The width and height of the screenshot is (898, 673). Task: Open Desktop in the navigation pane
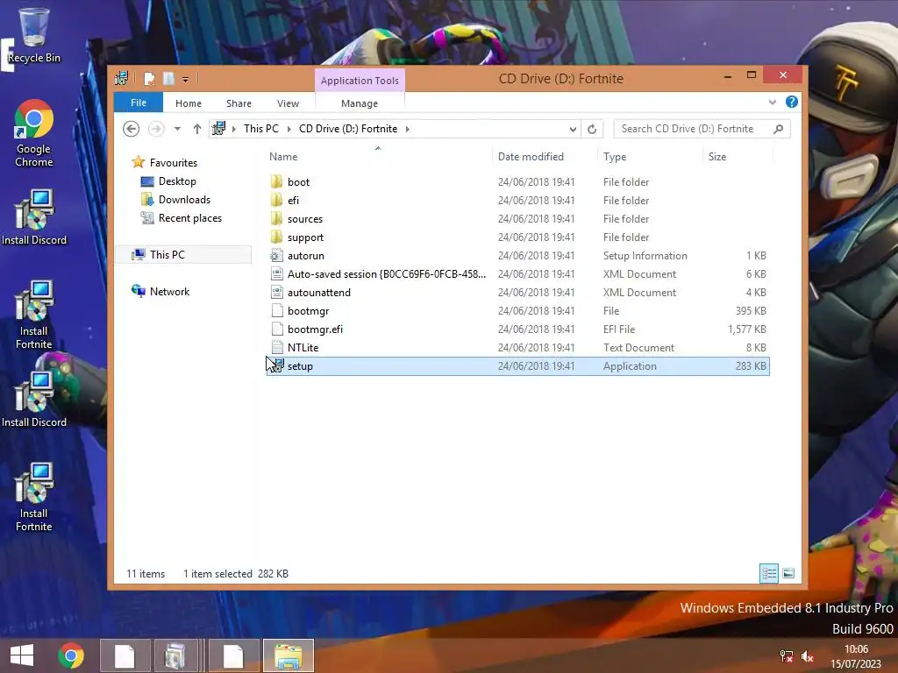[168, 181]
